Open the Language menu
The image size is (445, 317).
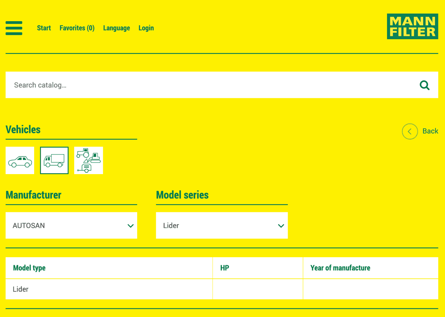[x=116, y=28]
